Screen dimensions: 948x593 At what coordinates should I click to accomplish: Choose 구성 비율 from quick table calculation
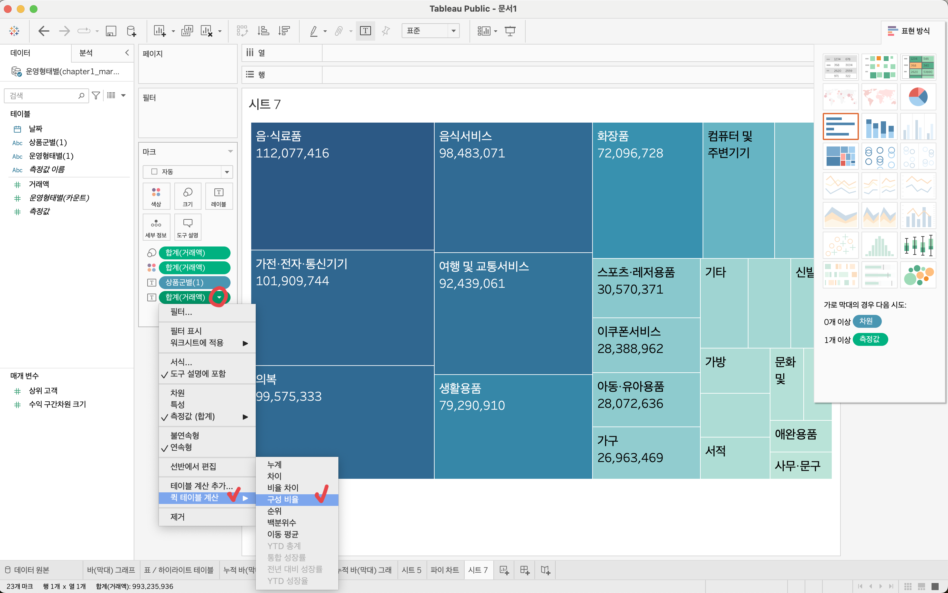click(283, 499)
